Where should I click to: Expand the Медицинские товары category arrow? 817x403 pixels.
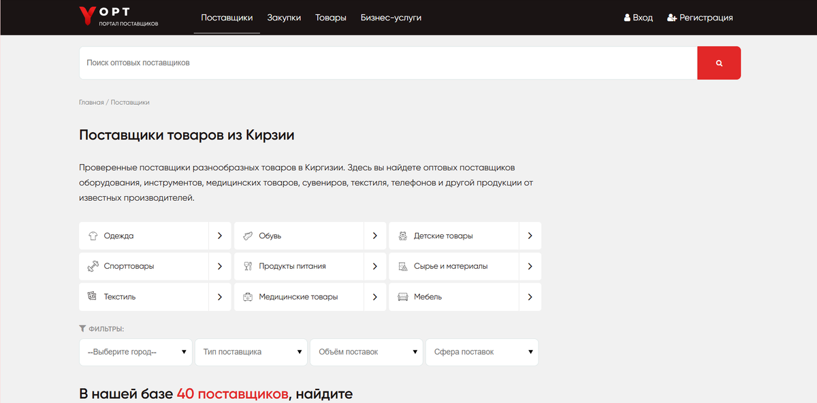pos(375,297)
